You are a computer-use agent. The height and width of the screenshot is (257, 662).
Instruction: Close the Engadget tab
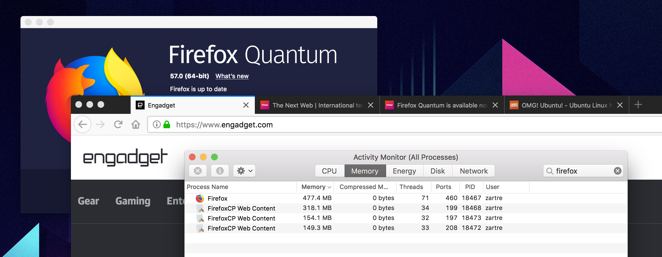(x=246, y=105)
